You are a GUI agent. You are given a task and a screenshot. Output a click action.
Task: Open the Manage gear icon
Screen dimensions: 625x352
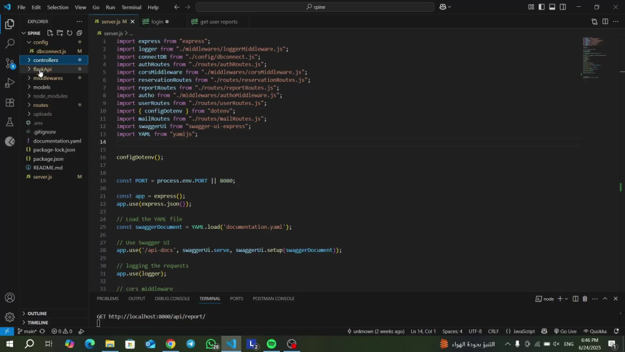click(x=9, y=317)
